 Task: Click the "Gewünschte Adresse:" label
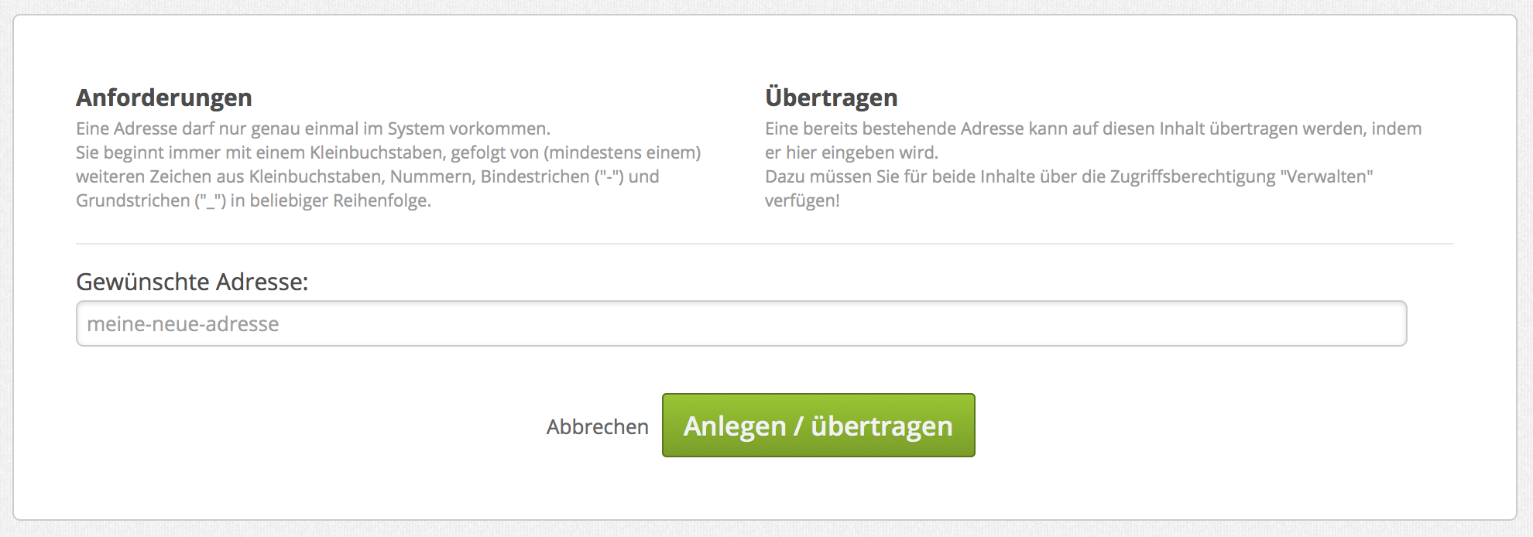192,282
